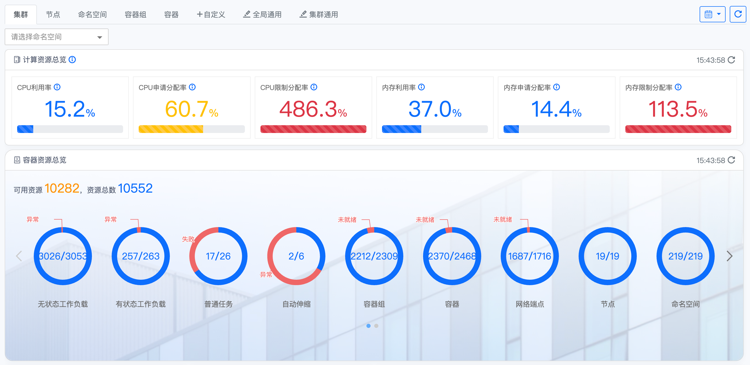
Task: Select the second carousel page dot
Action: [376, 326]
